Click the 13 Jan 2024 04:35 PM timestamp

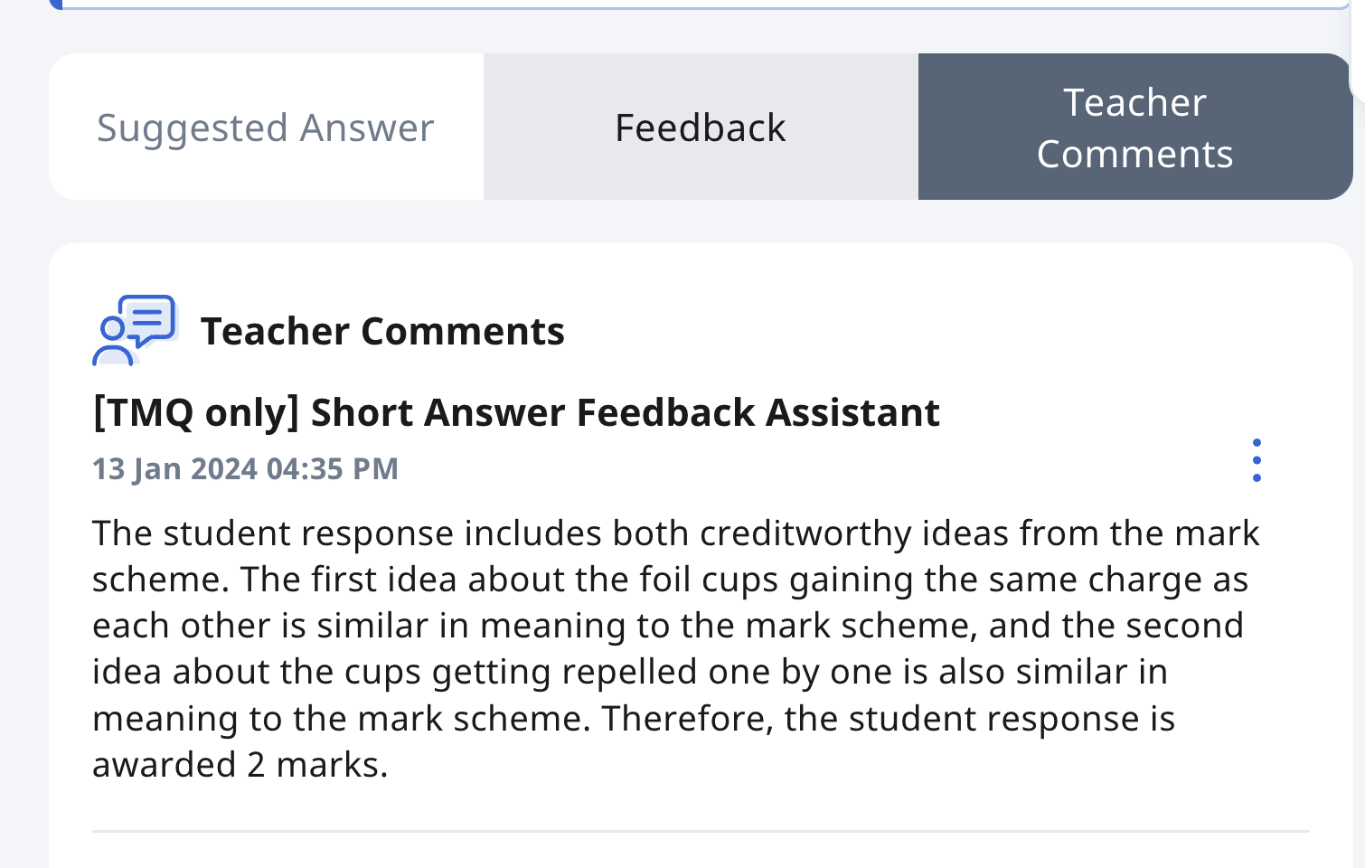pos(245,468)
